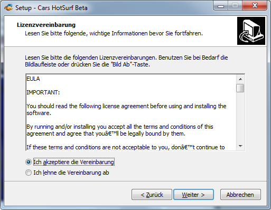Select 'Ich lehne die Vereinbarung ab' radio button
The image size is (271, 210).
coord(29,173)
